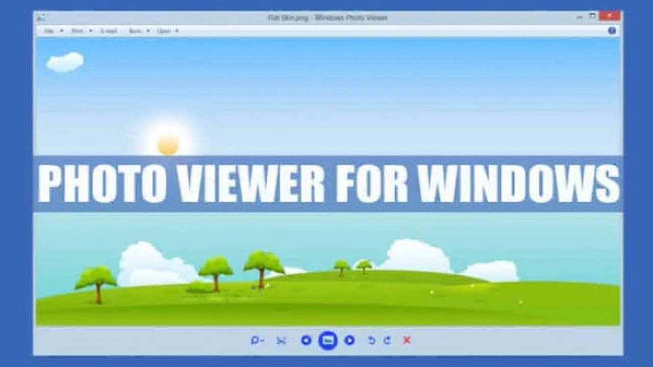Open the Help question mark icon
653x367 pixels.
(x=612, y=31)
